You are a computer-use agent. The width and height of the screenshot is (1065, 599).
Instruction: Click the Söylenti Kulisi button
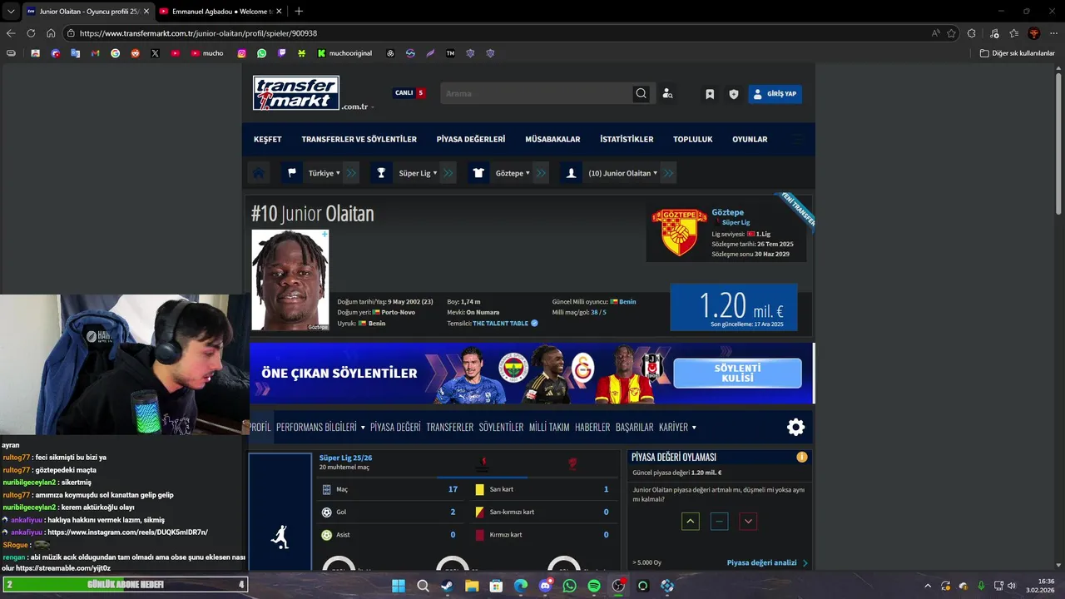tap(737, 374)
